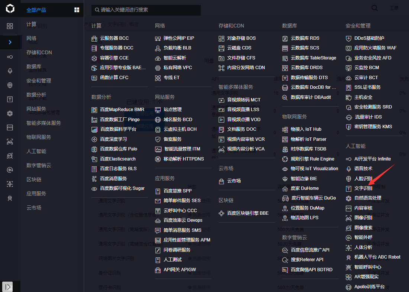
Task: Open 音视频点播 VOD link
Action: (x=244, y=119)
